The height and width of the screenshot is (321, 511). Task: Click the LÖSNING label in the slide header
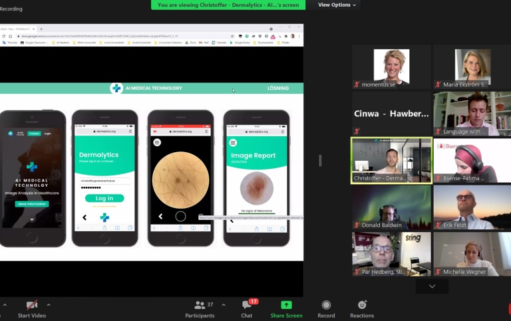(x=278, y=88)
